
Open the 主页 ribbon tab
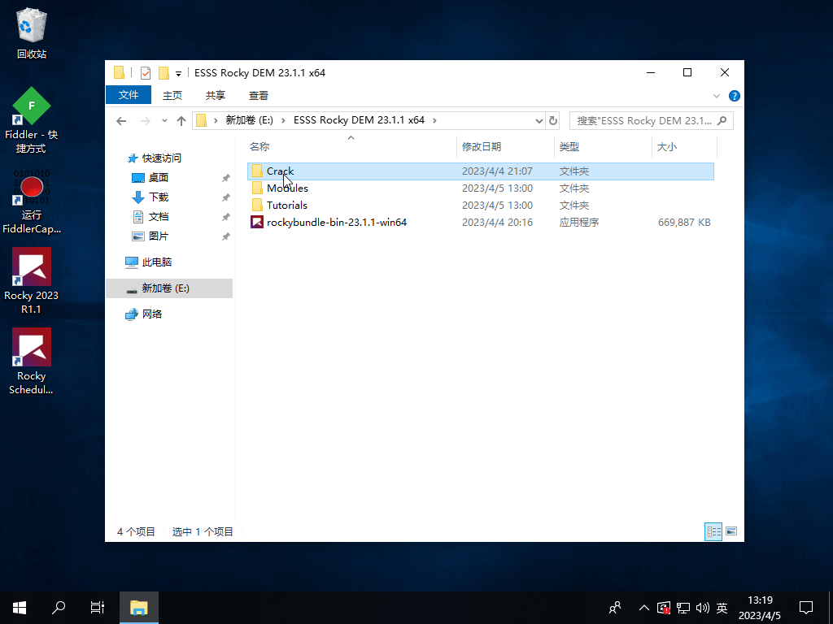172,96
